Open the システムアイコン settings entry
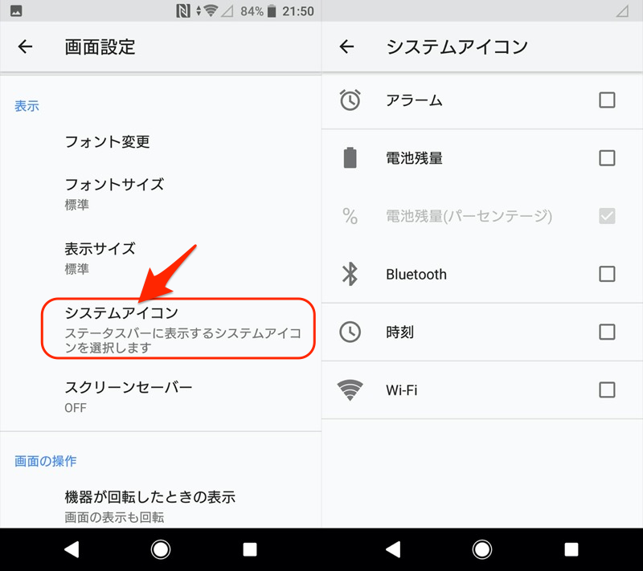Screen dimensions: 643x571 177,328
